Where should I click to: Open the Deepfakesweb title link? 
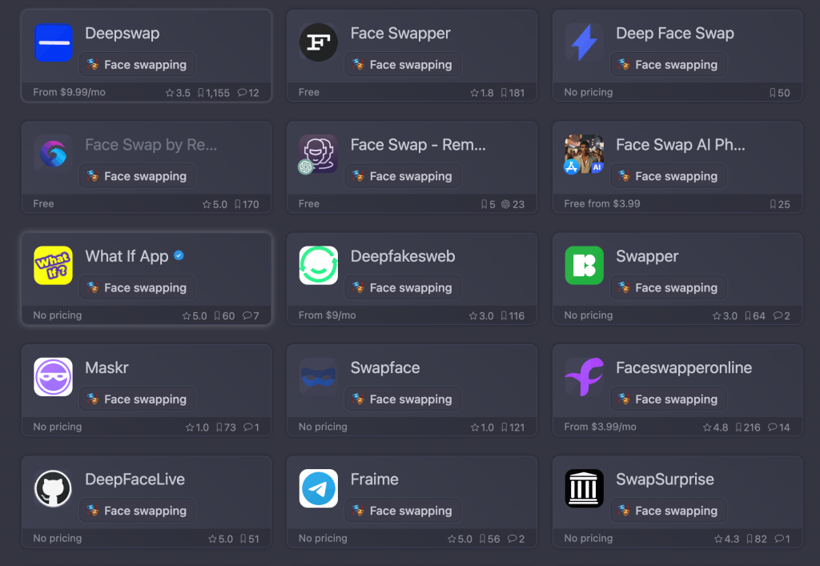click(x=403, y=257)
